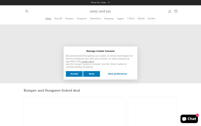The width and height of the screenshot is (201, 126).
Task: Open the Joggers menu item
Action: [121, 18]
